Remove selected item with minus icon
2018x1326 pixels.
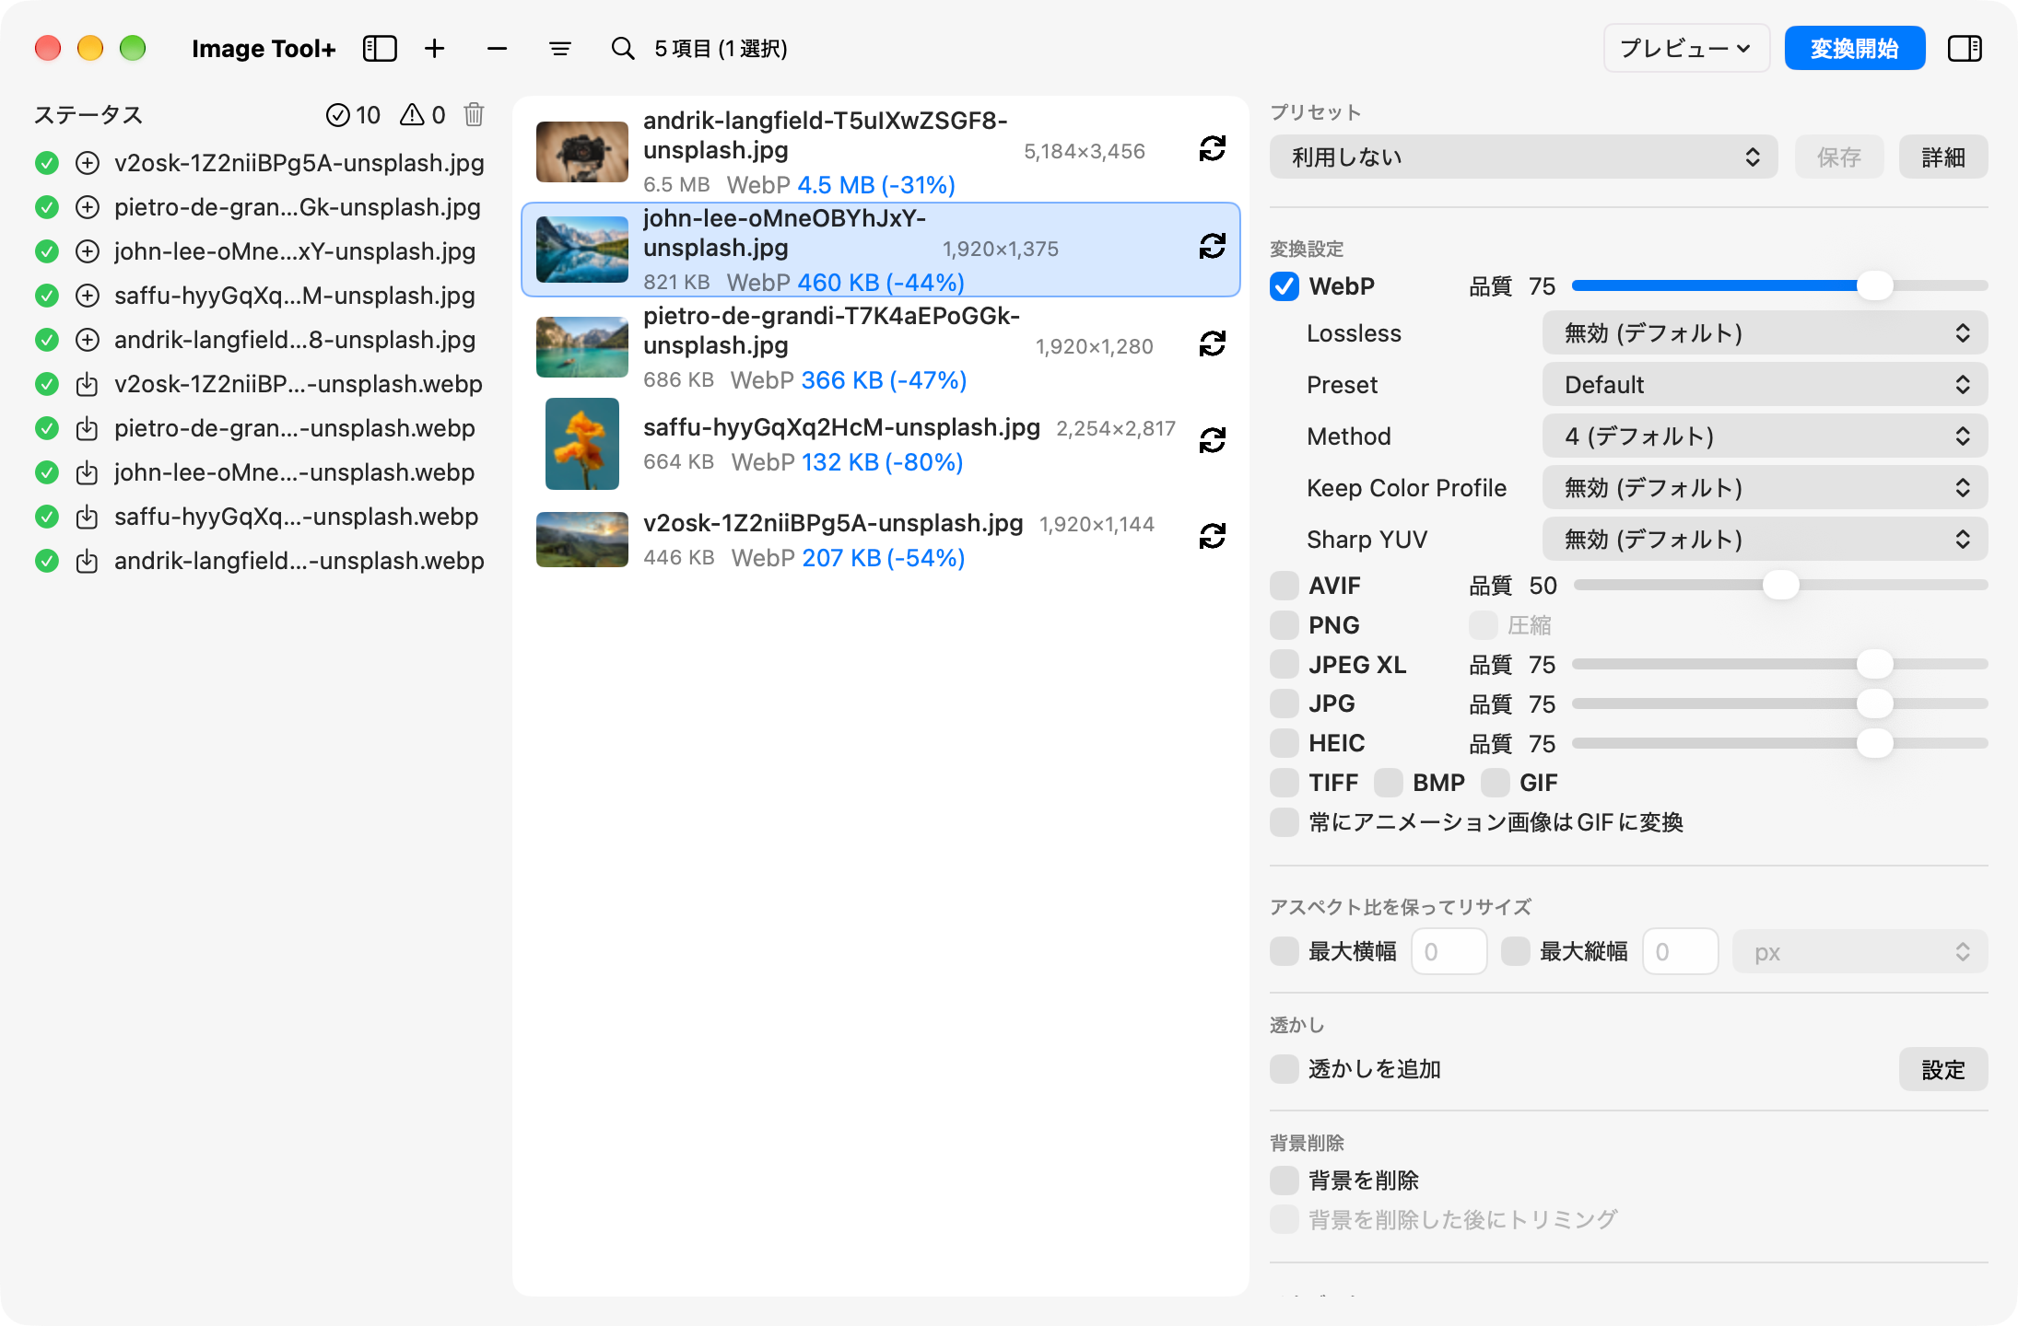498,49
